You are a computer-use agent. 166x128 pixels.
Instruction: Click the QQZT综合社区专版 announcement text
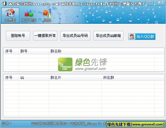point(69,124)
